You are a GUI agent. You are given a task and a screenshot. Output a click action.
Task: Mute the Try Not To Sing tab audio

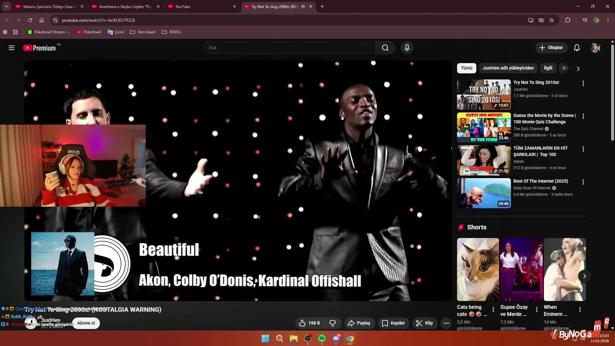click(303, 7)
